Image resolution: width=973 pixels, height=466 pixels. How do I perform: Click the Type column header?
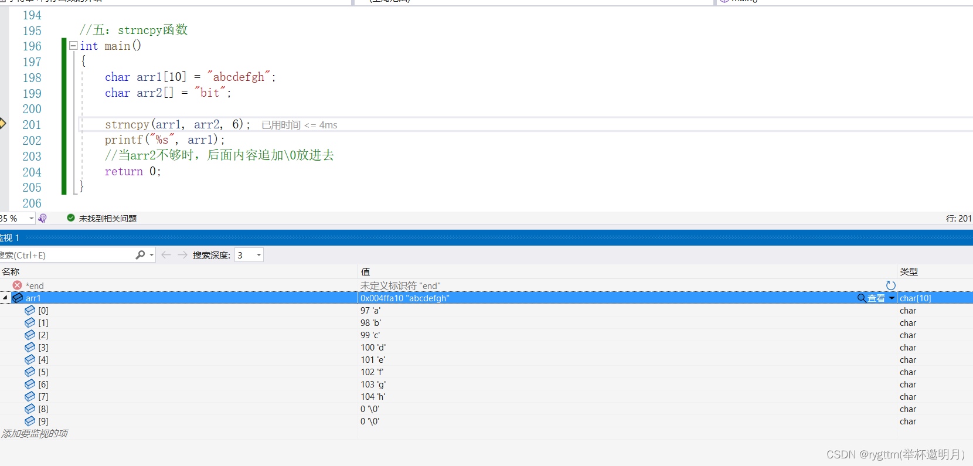(x=909, y=271)
